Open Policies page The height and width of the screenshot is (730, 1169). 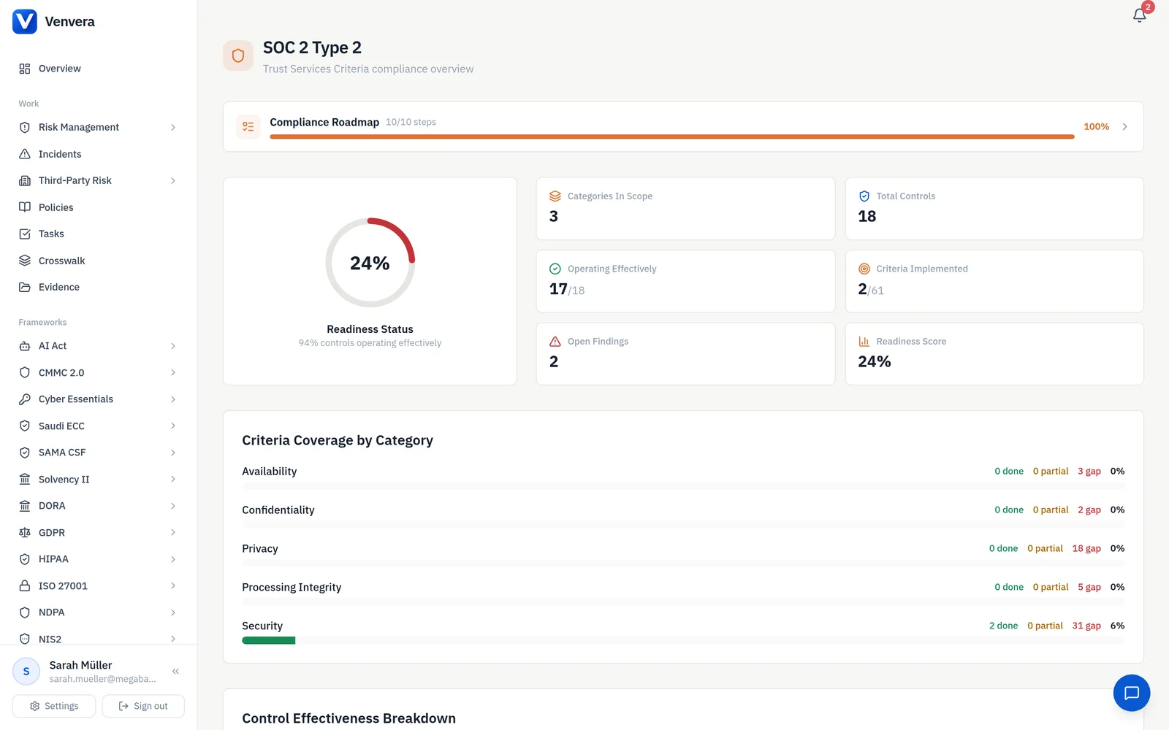98,207
